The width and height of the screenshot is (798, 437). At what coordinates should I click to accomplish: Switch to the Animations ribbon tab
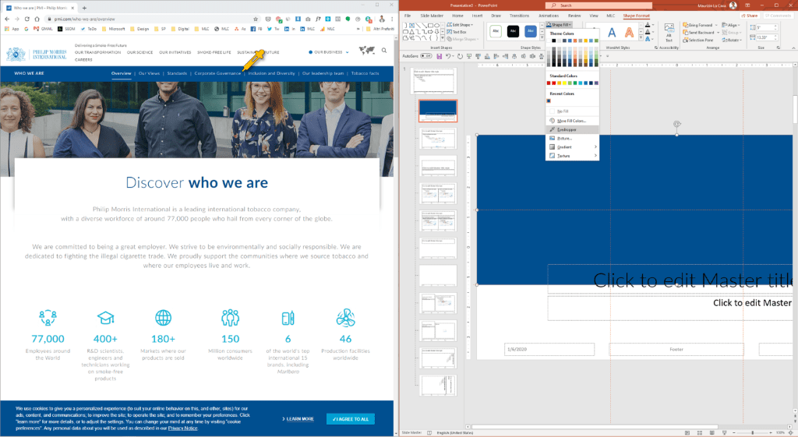click(549, 16)
